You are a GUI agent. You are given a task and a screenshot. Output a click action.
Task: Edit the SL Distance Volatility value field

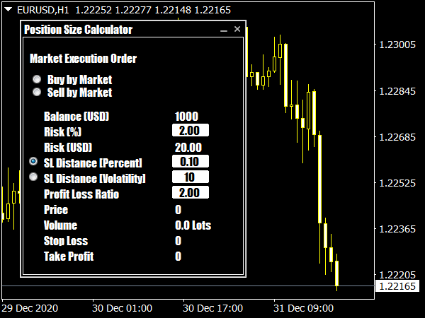(191, 177)
